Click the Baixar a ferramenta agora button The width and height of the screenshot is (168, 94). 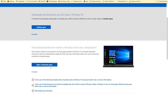(44, 65)
